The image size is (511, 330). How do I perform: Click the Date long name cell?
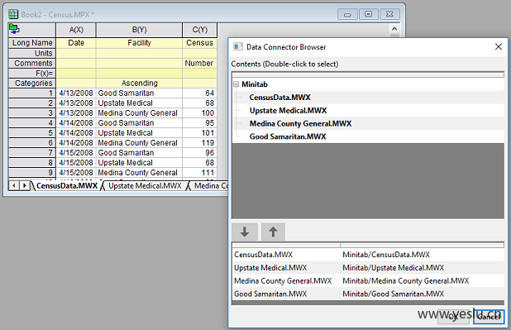[x=76, y=43]
